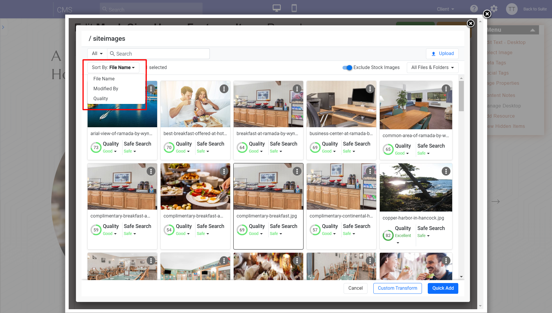Open the Client dropdown in top bar
Viewport: 552px width, 313px height.
pyautogui.click(x=445, y=9)
